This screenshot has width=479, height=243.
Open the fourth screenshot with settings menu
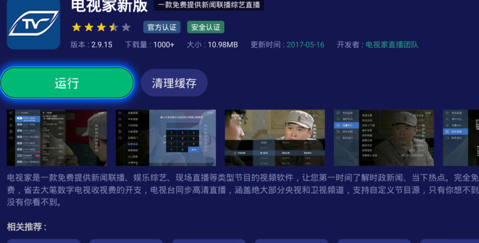pos(384,138)
